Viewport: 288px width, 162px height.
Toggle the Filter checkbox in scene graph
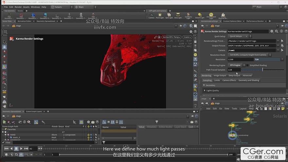click(x=4, y=143)
